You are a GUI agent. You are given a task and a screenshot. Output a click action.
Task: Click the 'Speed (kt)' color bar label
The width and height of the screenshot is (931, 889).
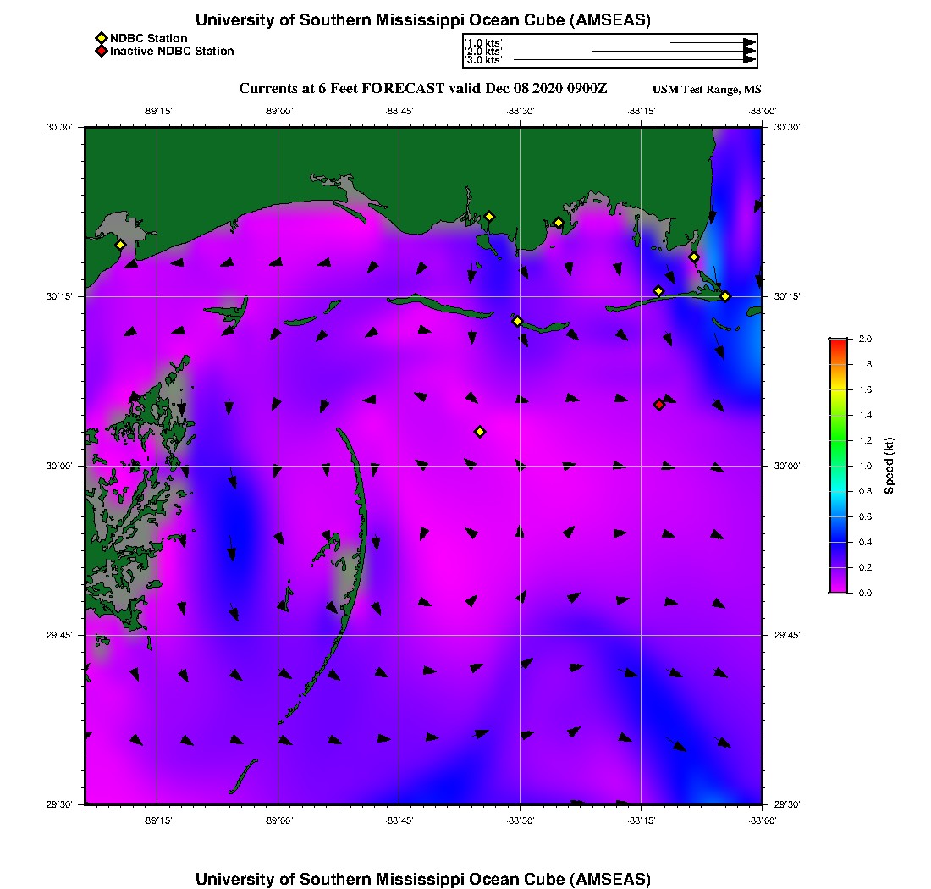(889, 466)
